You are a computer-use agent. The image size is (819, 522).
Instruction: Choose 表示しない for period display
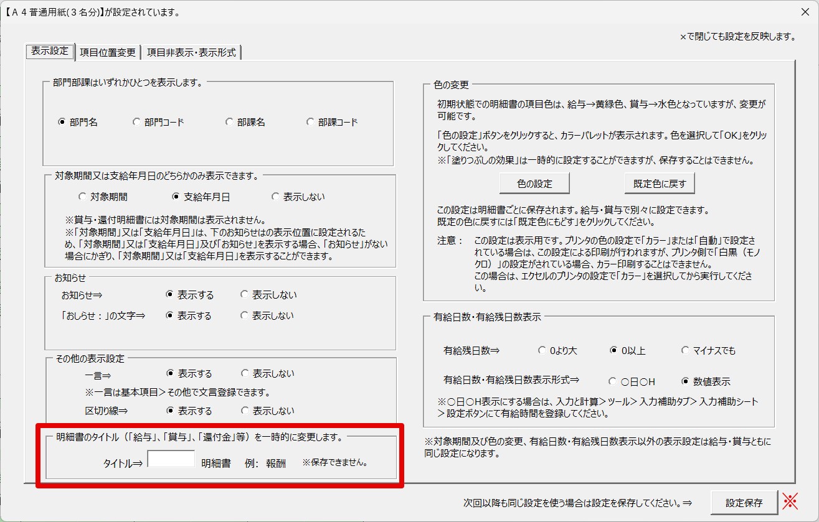pos(276,197)
